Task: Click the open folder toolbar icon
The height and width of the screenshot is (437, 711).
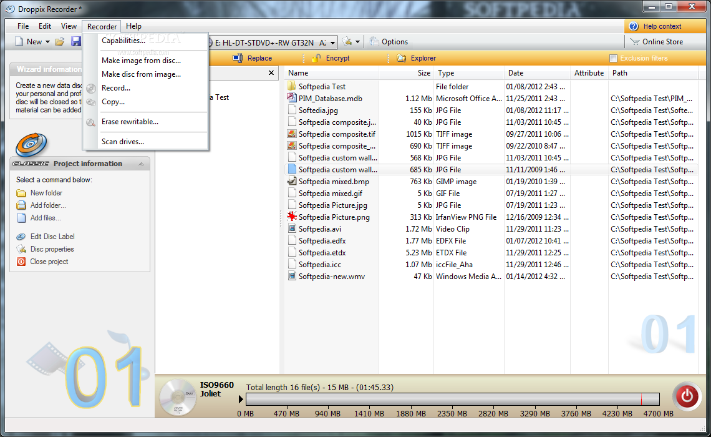Action: 59,42
